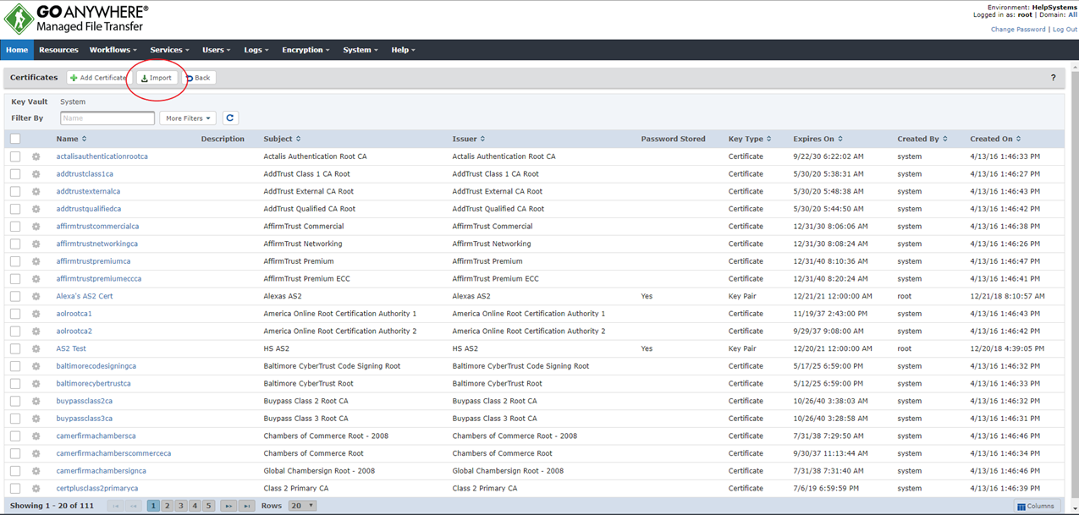Sort the table by Issuer column
This screenshot has width=1079, height=515.
pos(469,139)
